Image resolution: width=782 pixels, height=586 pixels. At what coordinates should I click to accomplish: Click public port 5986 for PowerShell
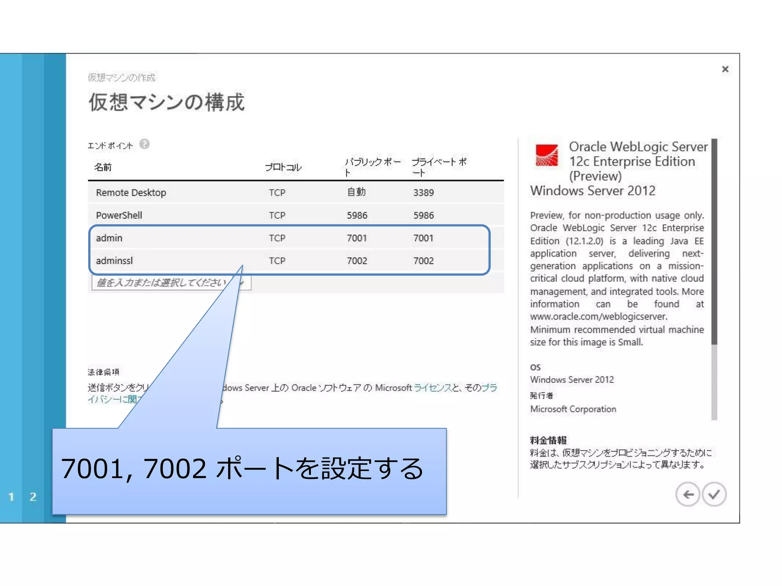pyautogui.click(x=357, y=215)
